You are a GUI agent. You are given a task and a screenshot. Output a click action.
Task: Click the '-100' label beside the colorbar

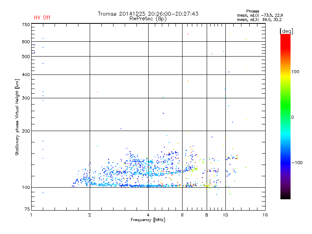(297, 163)
